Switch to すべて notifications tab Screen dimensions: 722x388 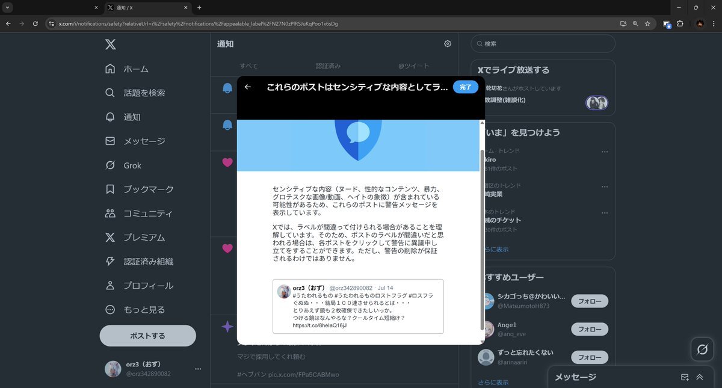pos(248,66)
